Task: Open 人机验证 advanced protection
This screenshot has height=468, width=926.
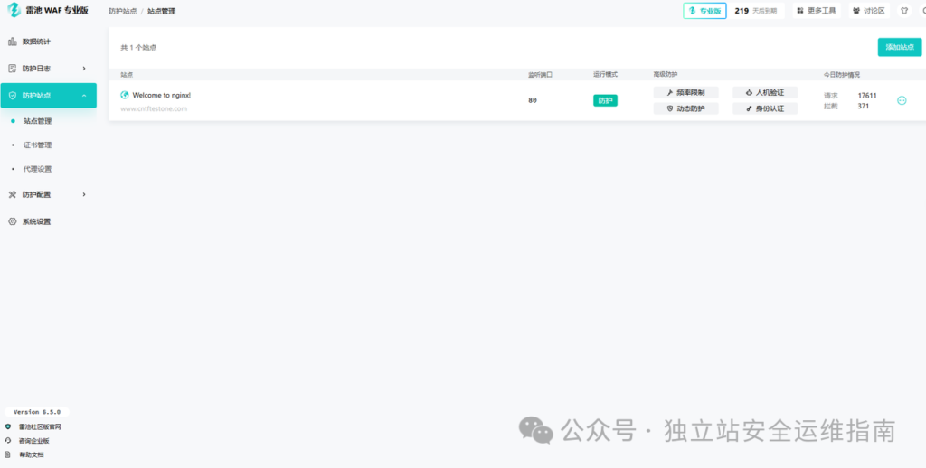Action: click(x=765, y=93)
